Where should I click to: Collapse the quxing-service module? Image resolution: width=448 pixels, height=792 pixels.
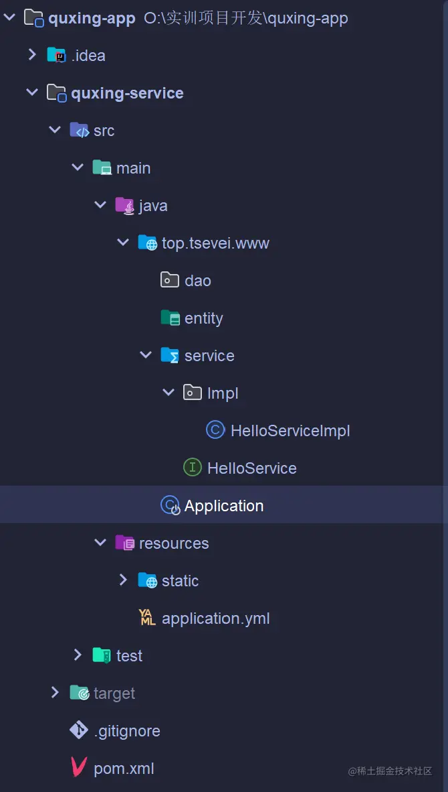point(32,92)
